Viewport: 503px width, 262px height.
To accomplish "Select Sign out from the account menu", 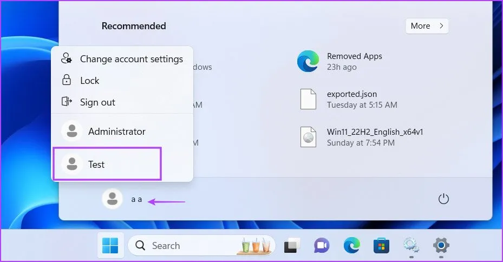I will (97, 102).
